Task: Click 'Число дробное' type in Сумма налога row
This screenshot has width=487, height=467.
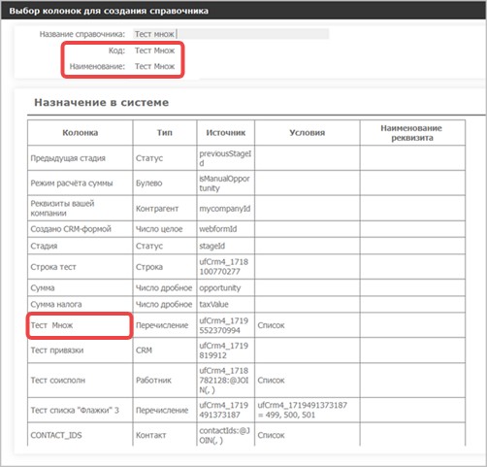Action: (165, 304)
